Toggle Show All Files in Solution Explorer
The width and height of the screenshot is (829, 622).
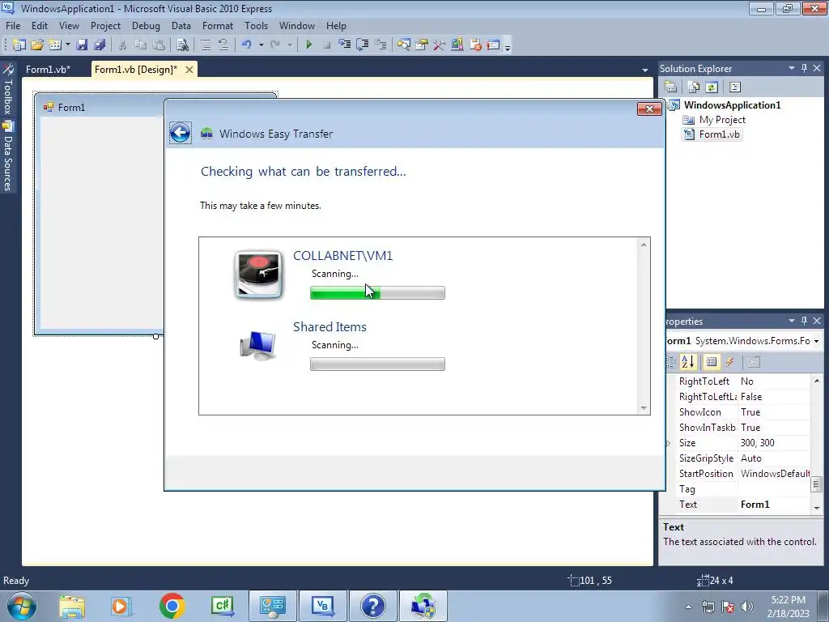pyautogui.click(x=693, y=87)
